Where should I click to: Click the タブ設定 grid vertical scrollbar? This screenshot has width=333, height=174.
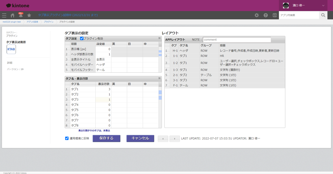(160, 57)
